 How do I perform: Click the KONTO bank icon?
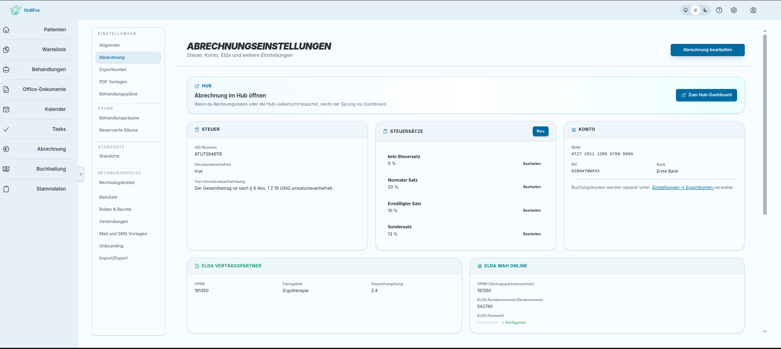click(x=574, y=130)
